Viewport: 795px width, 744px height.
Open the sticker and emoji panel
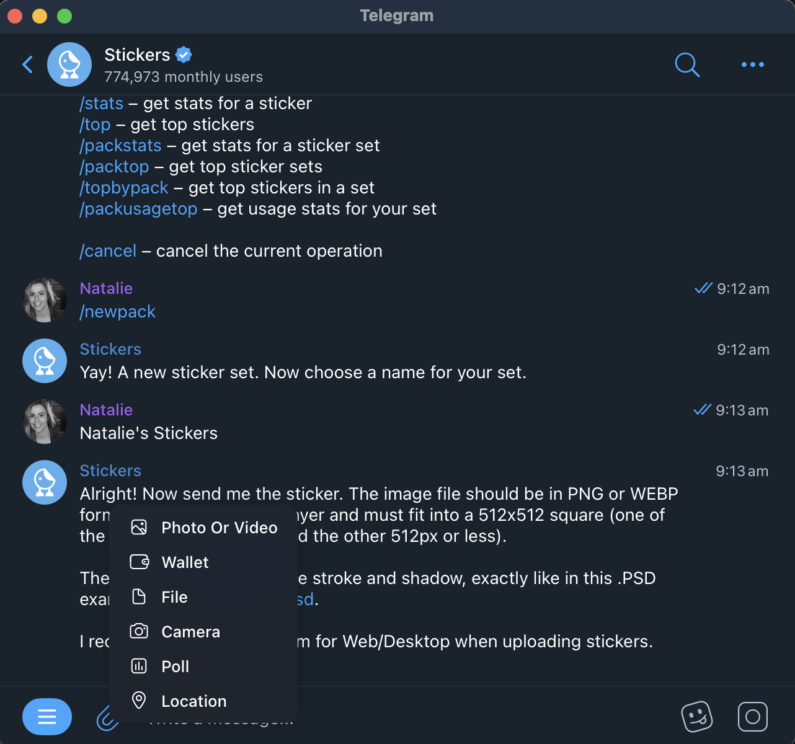(696, 717)
